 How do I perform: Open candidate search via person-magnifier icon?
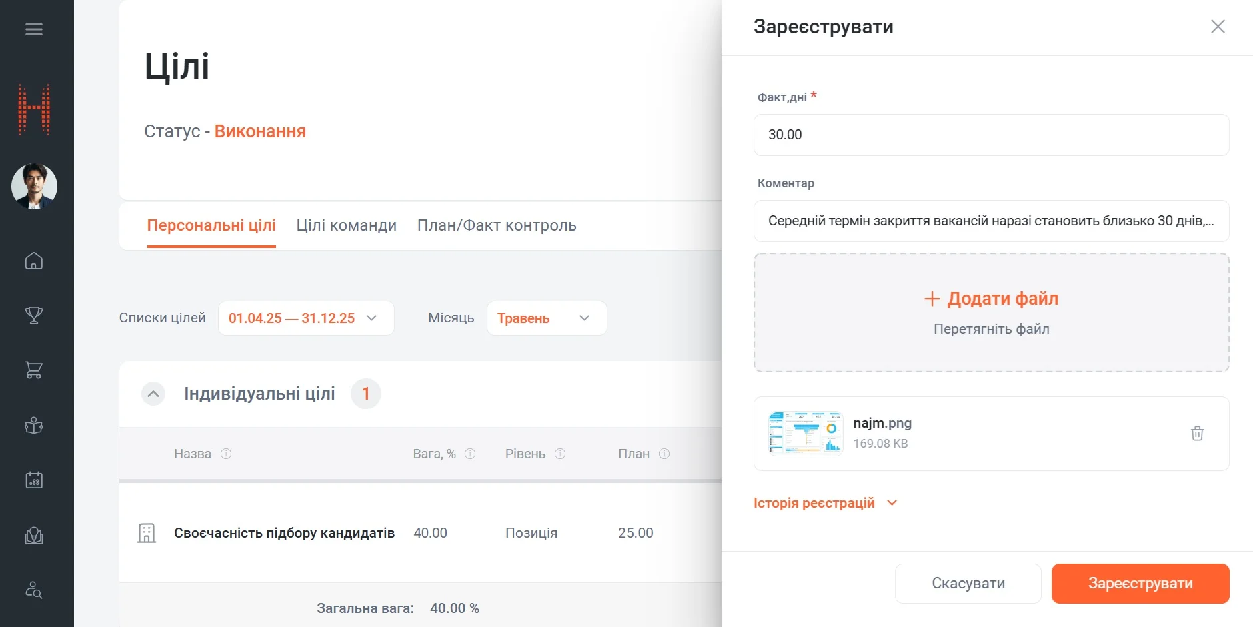[x=33, y=590]
